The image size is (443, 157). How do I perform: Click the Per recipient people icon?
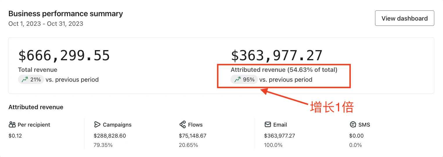point(12,125)
